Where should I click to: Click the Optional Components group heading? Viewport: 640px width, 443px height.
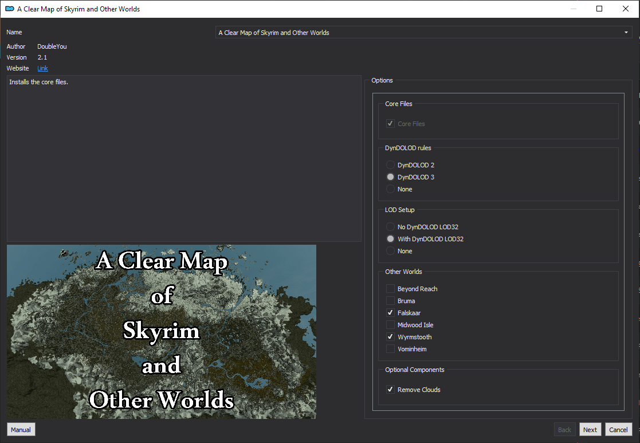coord(415,370)
